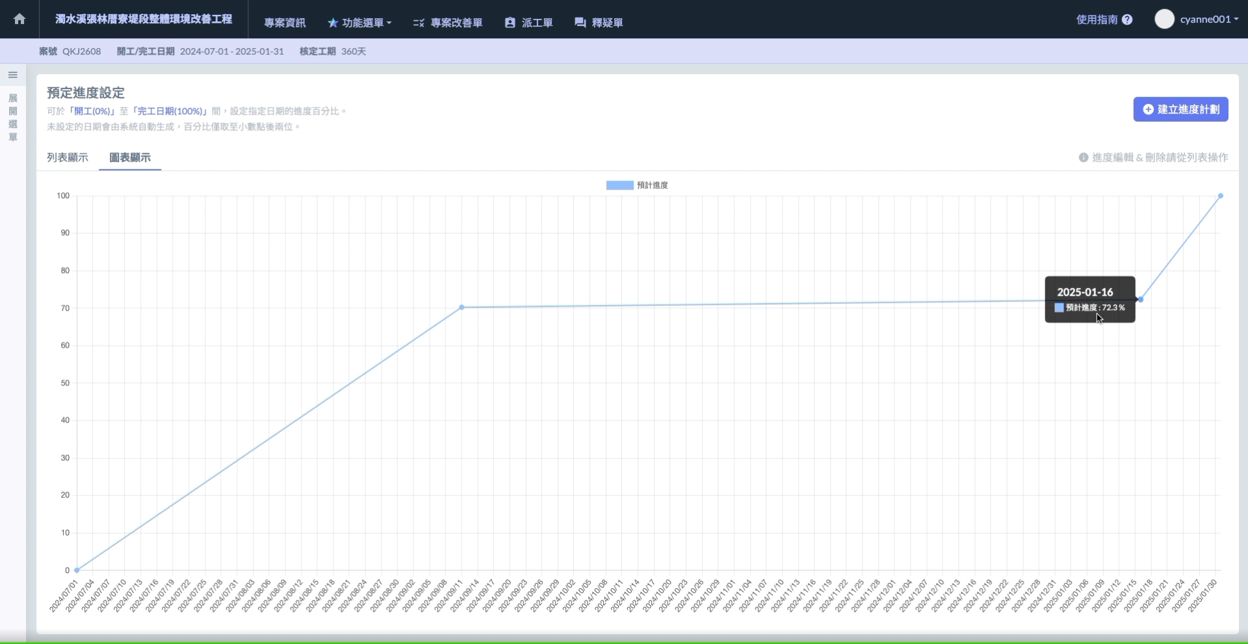
Task: Click the 釋疑單 chat bubble icon
Action: coord(580,23)
